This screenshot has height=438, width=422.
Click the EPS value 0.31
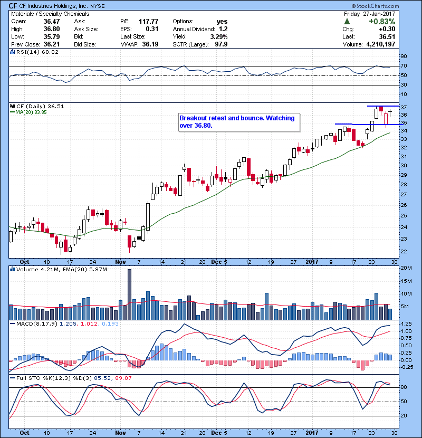point(152,29)
